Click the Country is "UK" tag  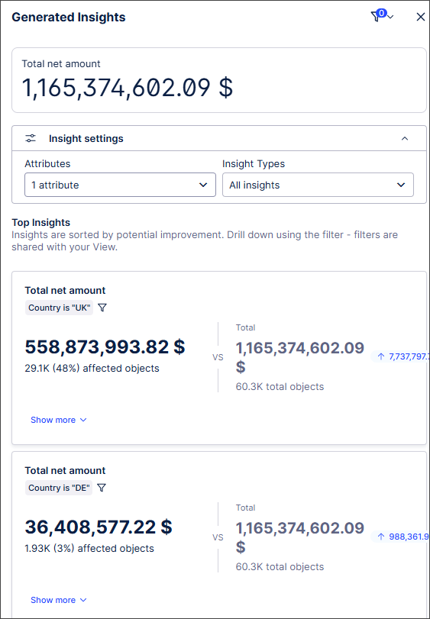click(x=60, y=308)
